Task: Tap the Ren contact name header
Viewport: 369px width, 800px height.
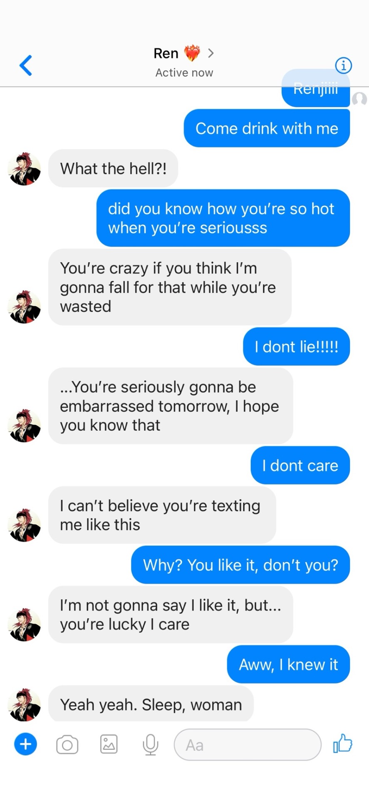Action: [166, 53]
